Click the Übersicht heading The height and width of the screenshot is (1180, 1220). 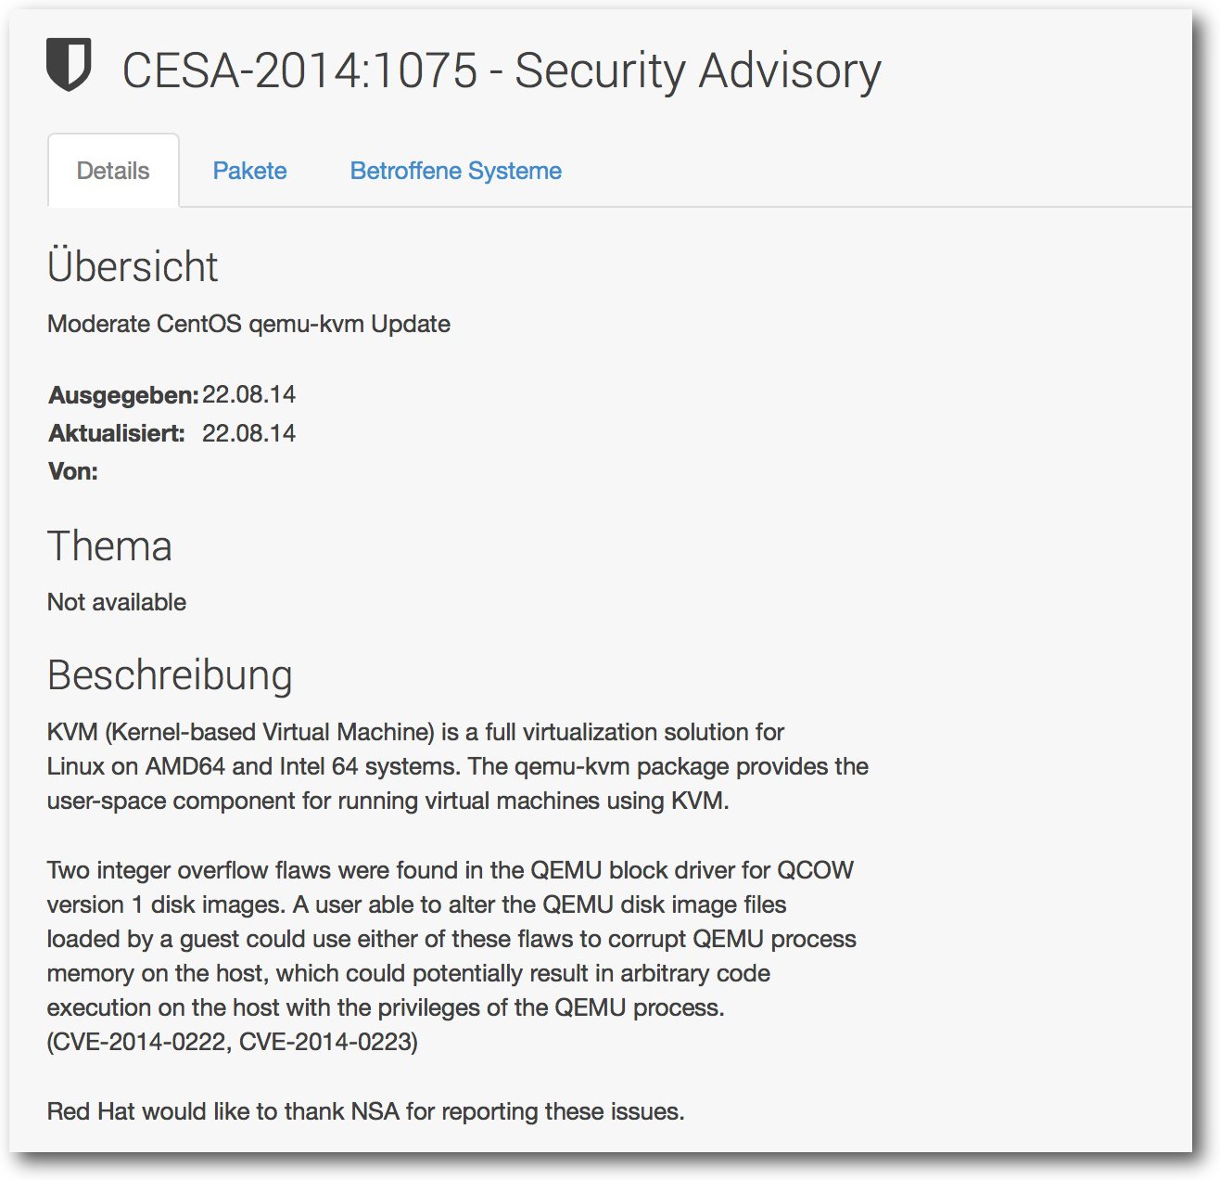[x=133, y=266]
